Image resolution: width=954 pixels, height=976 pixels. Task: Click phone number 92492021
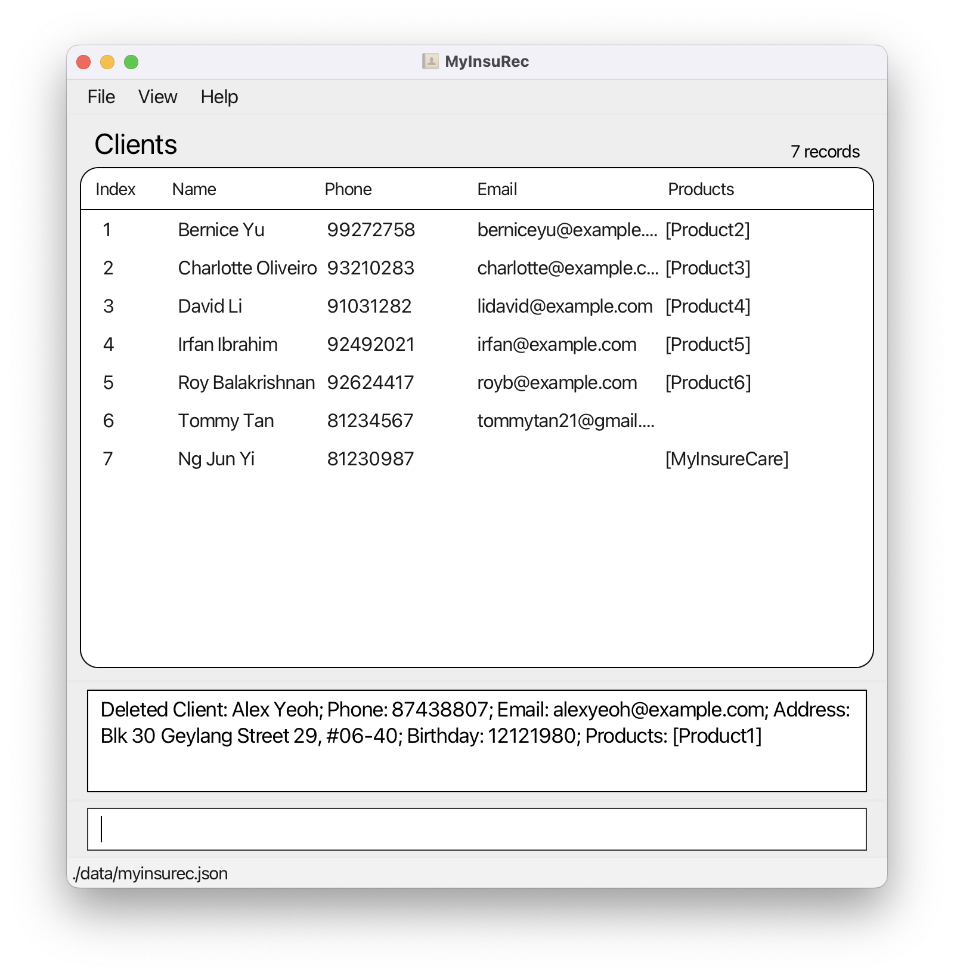pyautogui.click(x=370, y=344)
